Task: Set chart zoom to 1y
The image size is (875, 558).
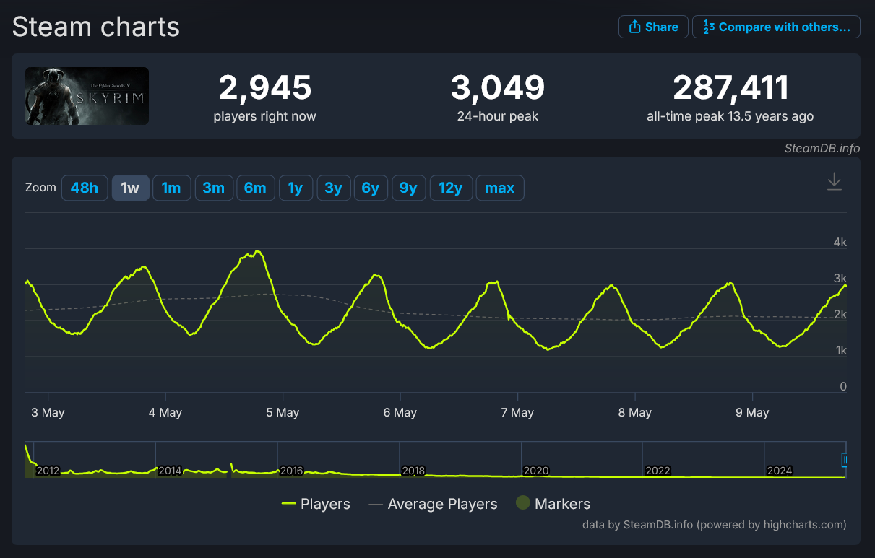Action: pyautogui.click(x=296, y=188)
